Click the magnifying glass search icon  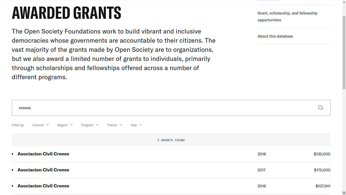pos(320,108)
